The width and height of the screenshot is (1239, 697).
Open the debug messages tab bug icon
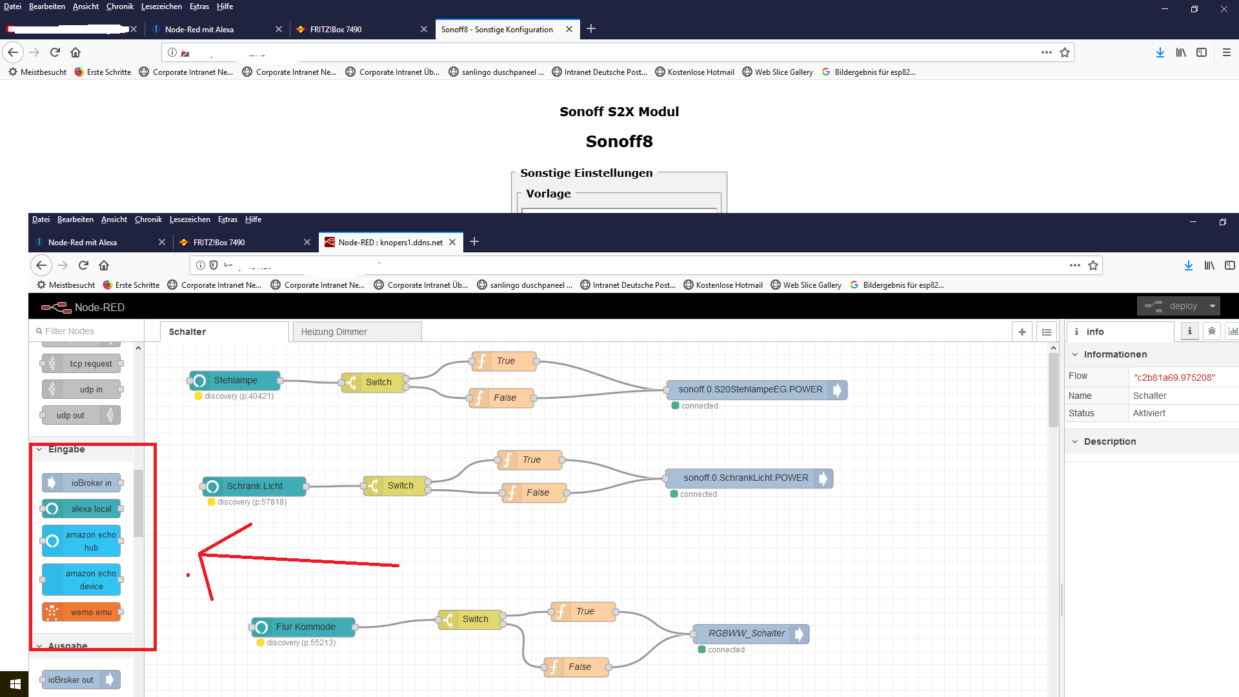1212,331
